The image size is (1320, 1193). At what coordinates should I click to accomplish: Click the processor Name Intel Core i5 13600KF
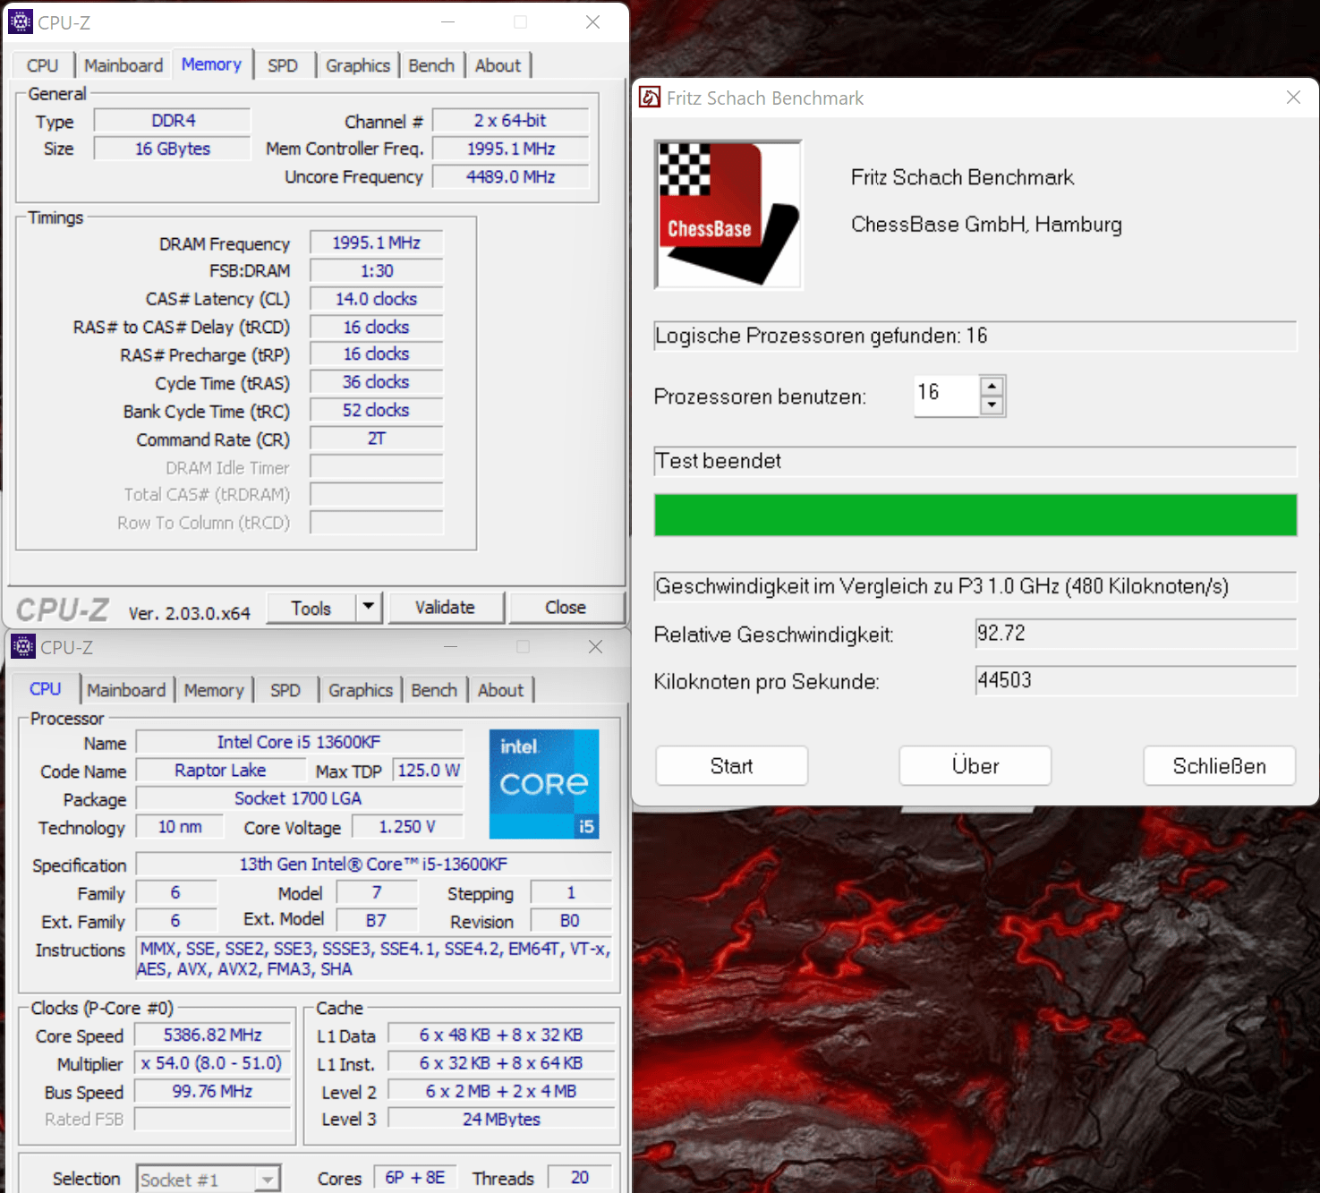click(299, 742)
